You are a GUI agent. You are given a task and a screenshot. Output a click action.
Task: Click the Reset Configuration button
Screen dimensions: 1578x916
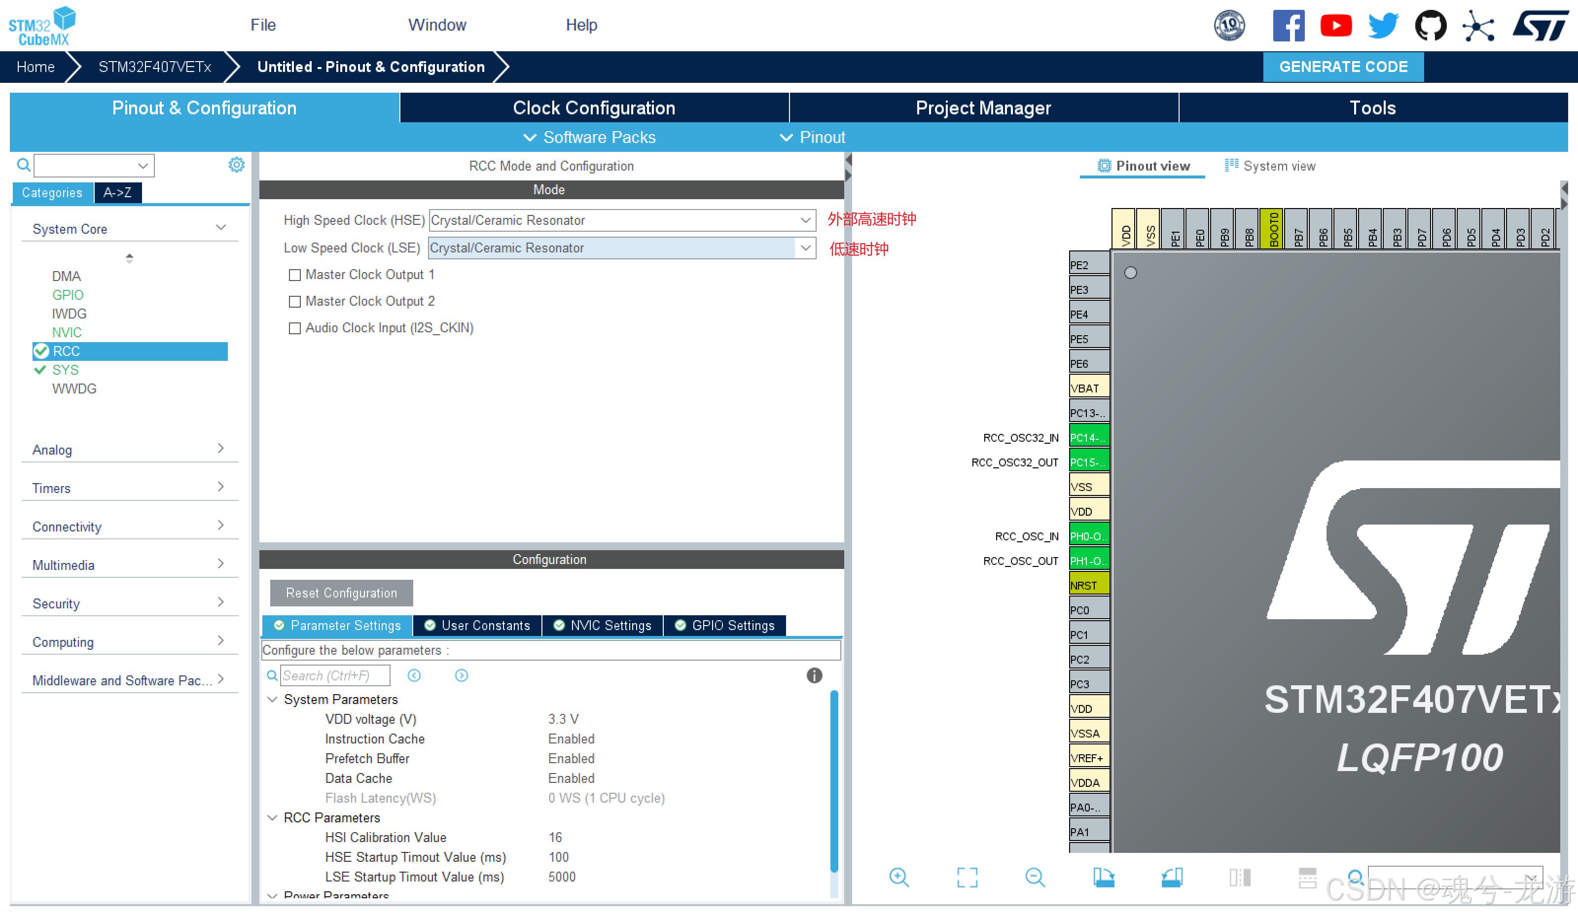[x=341, y=592]
